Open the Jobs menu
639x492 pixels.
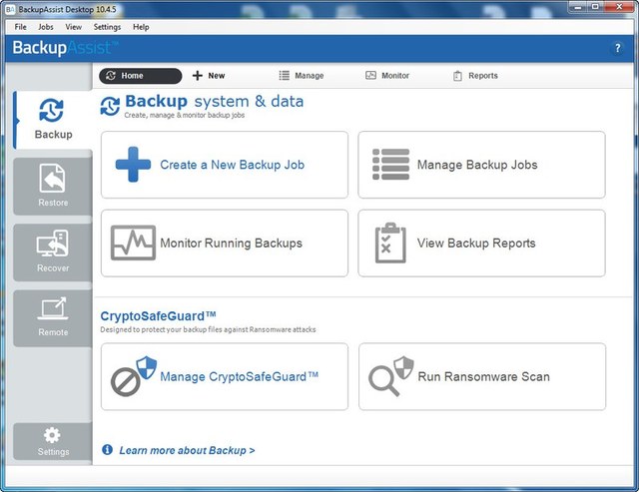coord(46,27)
